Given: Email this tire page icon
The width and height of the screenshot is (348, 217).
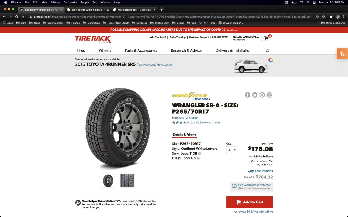Looking at the screenshot, I should pos(269,95).
